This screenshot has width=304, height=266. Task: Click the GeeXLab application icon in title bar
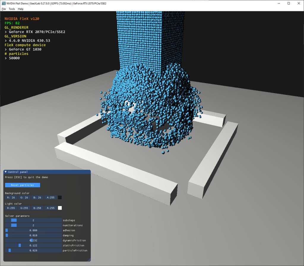pos(4,3)
